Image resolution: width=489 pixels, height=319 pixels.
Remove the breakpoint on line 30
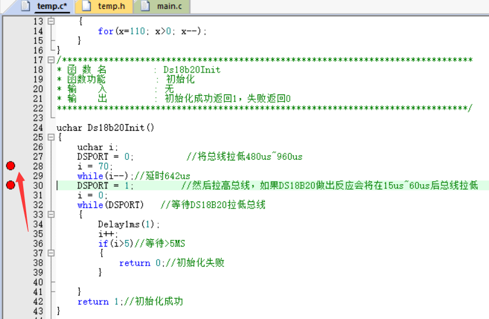pyautogui.click(x=11, y=185)
